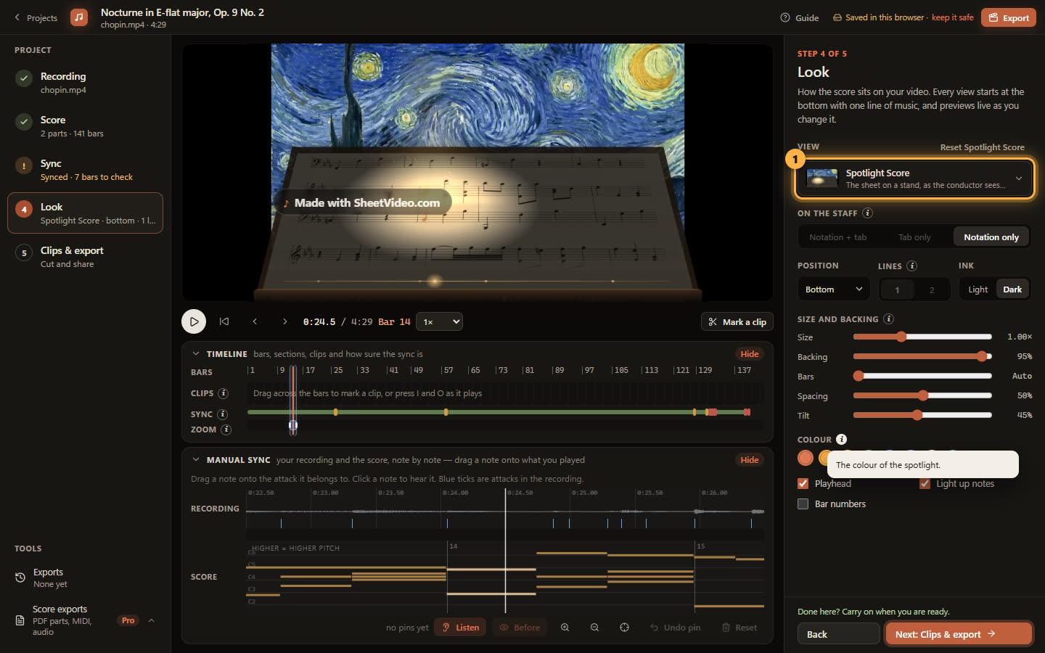Viewport: 1045px width, 653px height.
Task: Zoom out of the manual sync view
Action: point(594,628)
